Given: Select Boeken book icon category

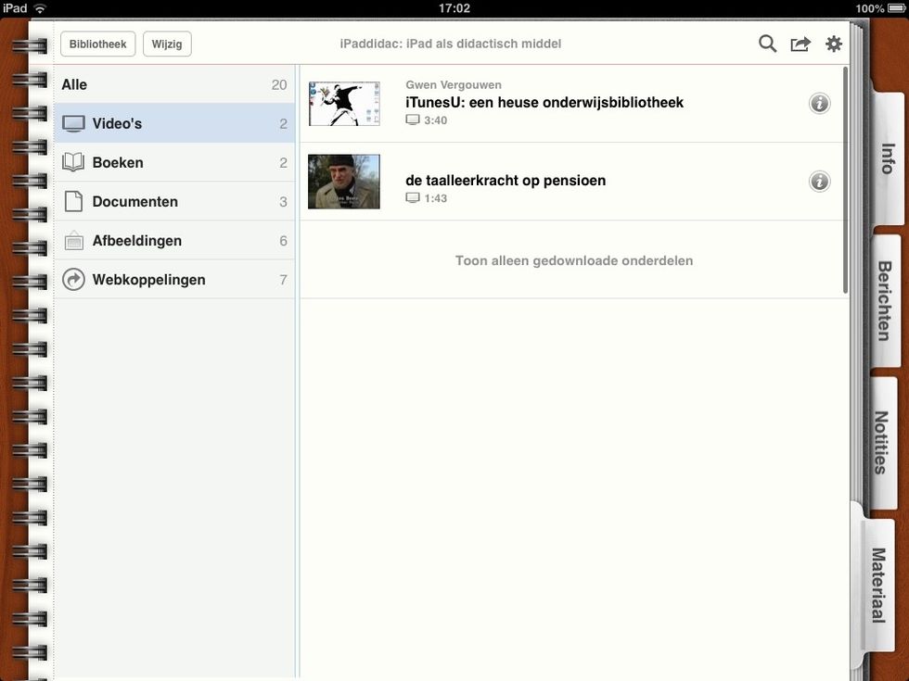Looking at the screenshot, I should pyautogui.click(x=73, y=162).
